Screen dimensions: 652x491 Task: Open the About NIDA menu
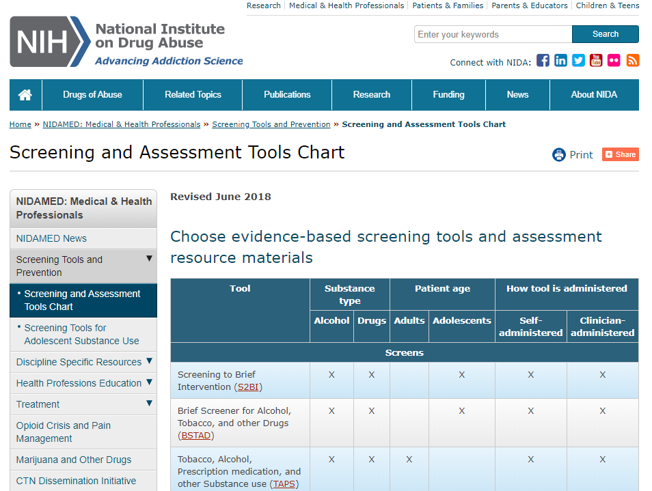click(x=594, y=95)
